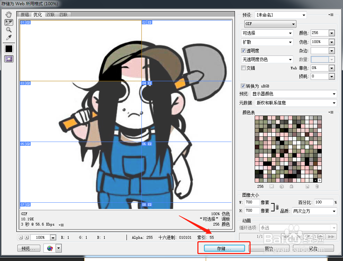Viewport: 343px width, 261px height.
Task: Activate the Zoom tool
Action: pos(8,30)
